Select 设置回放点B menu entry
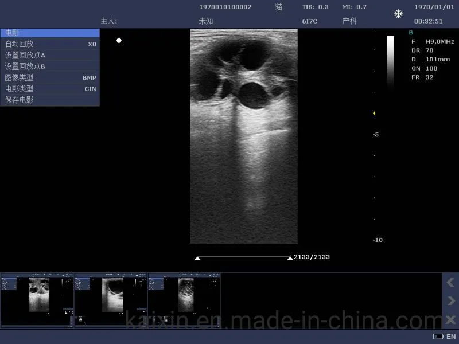 click(50, 67)
